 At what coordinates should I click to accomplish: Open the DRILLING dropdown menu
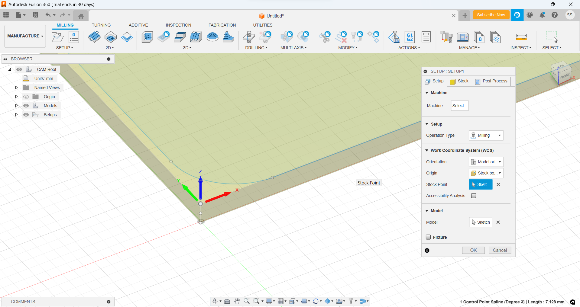point(256,48)
